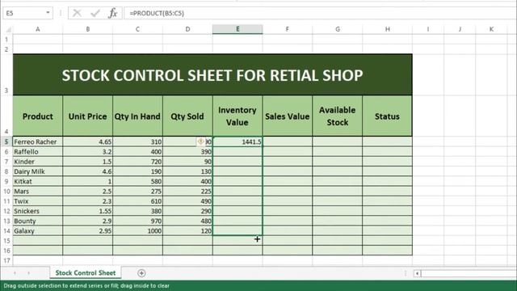This screenshot has width=517, height=291.
Task: Select column I header
Action: [x=428, y=29]
